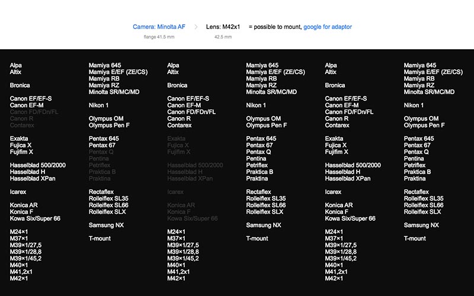
Task: Choose 'M24×1' below dimmed 'Kowa Six/Super 66'
Action: click(176, 231)
